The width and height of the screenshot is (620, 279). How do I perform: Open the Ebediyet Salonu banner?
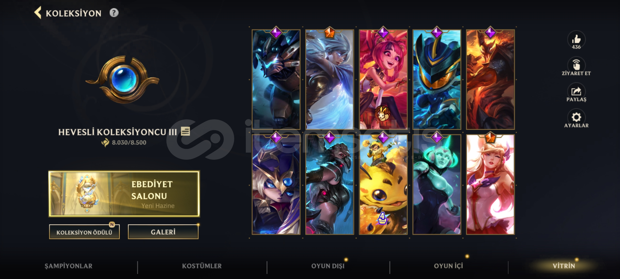point(124,193)
